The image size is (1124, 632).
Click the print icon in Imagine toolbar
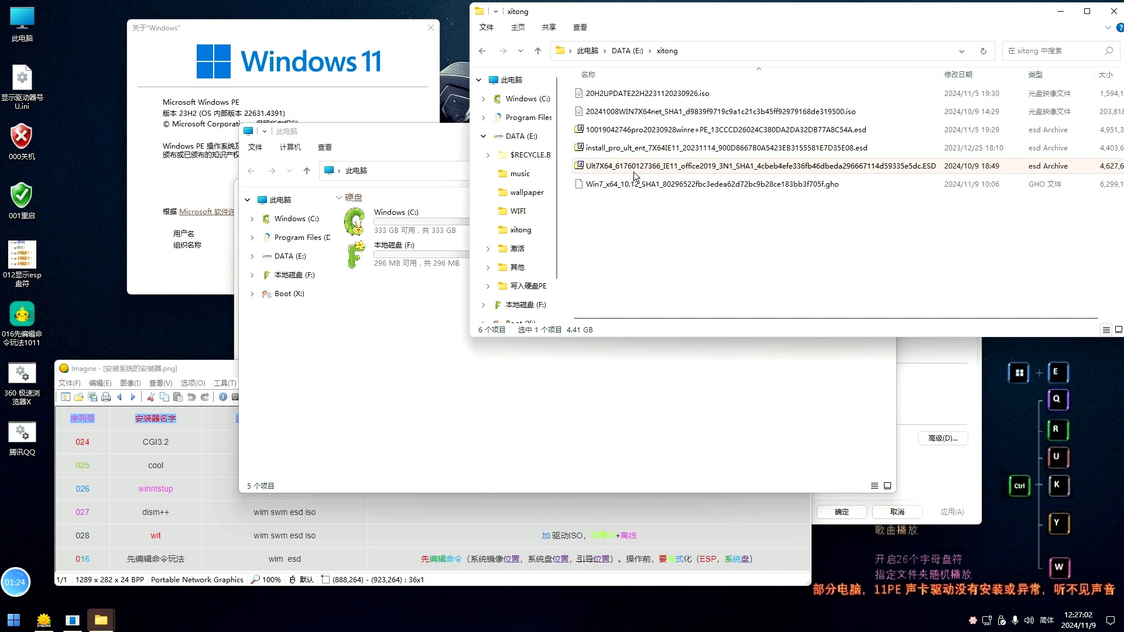pos(106,397)
